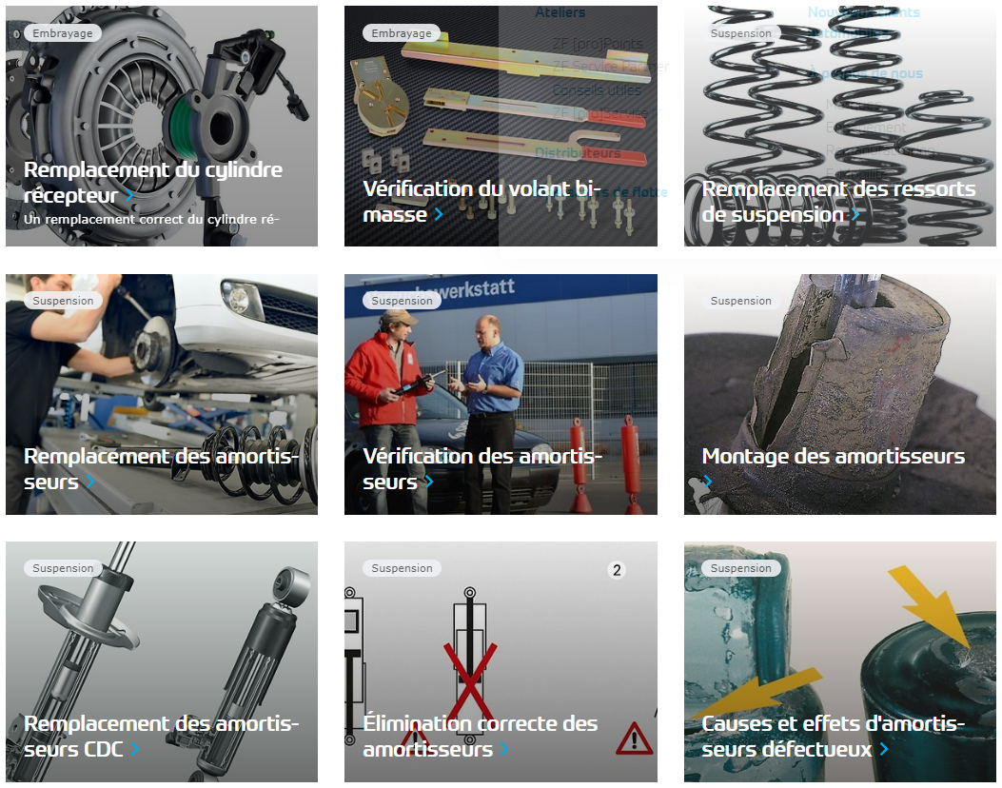Click the blue chevron under "Montage des amortisseurs"

pyautogui.click(x=707, y=483)
